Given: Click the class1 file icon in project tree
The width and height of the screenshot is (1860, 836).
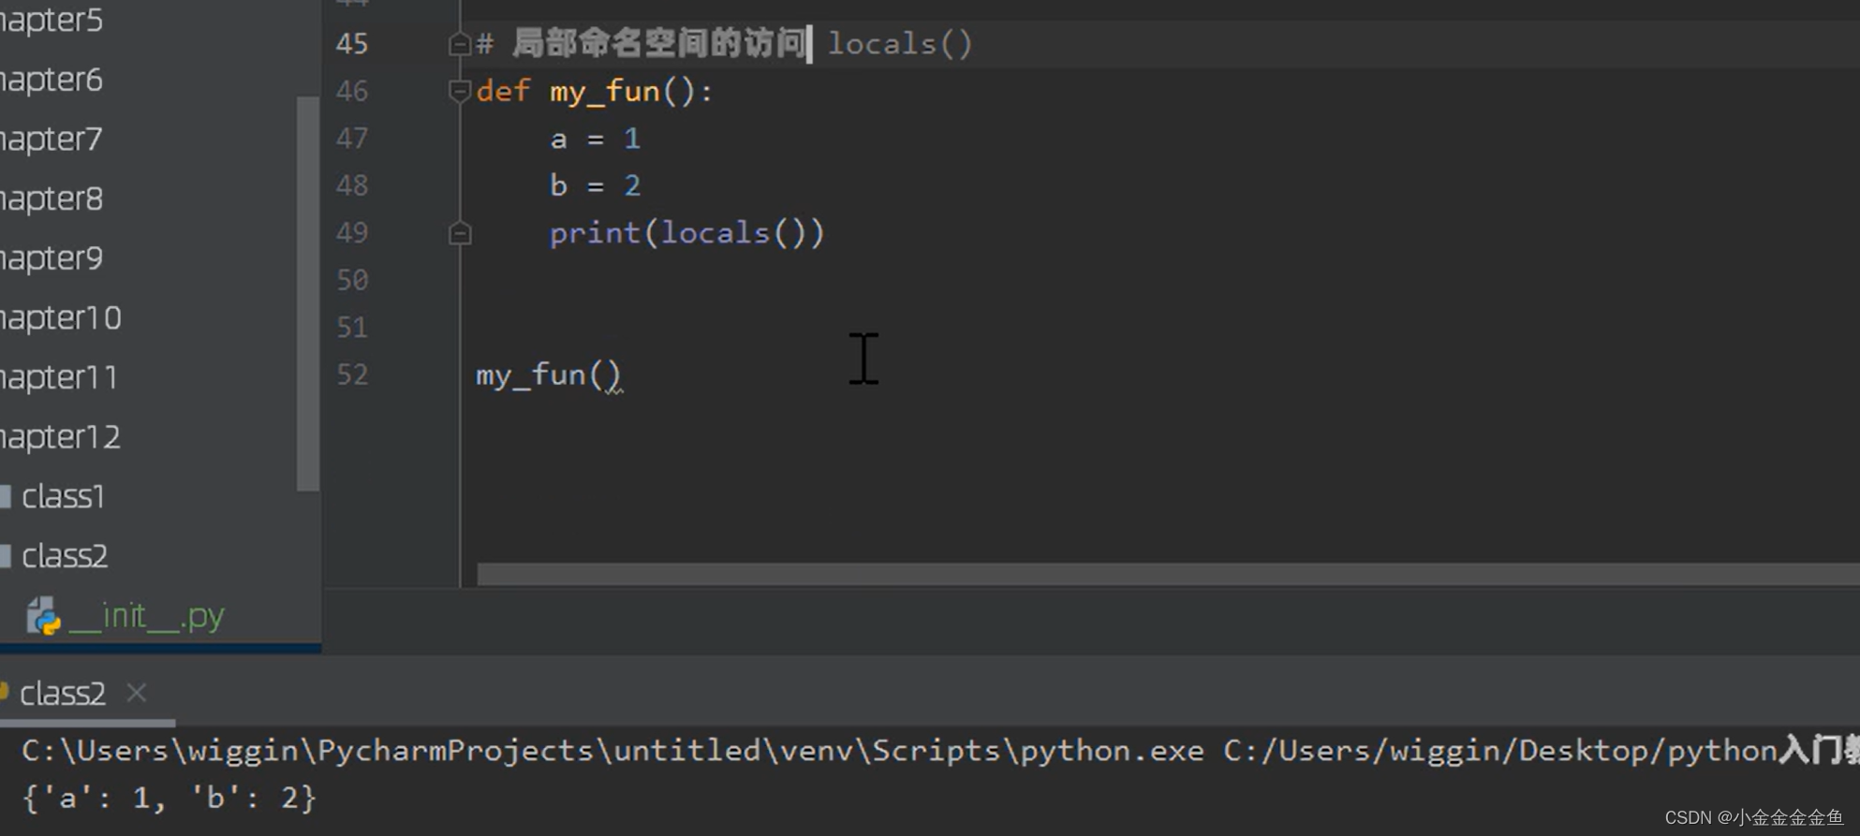Looking at the screenshot, I should [6, 496].
